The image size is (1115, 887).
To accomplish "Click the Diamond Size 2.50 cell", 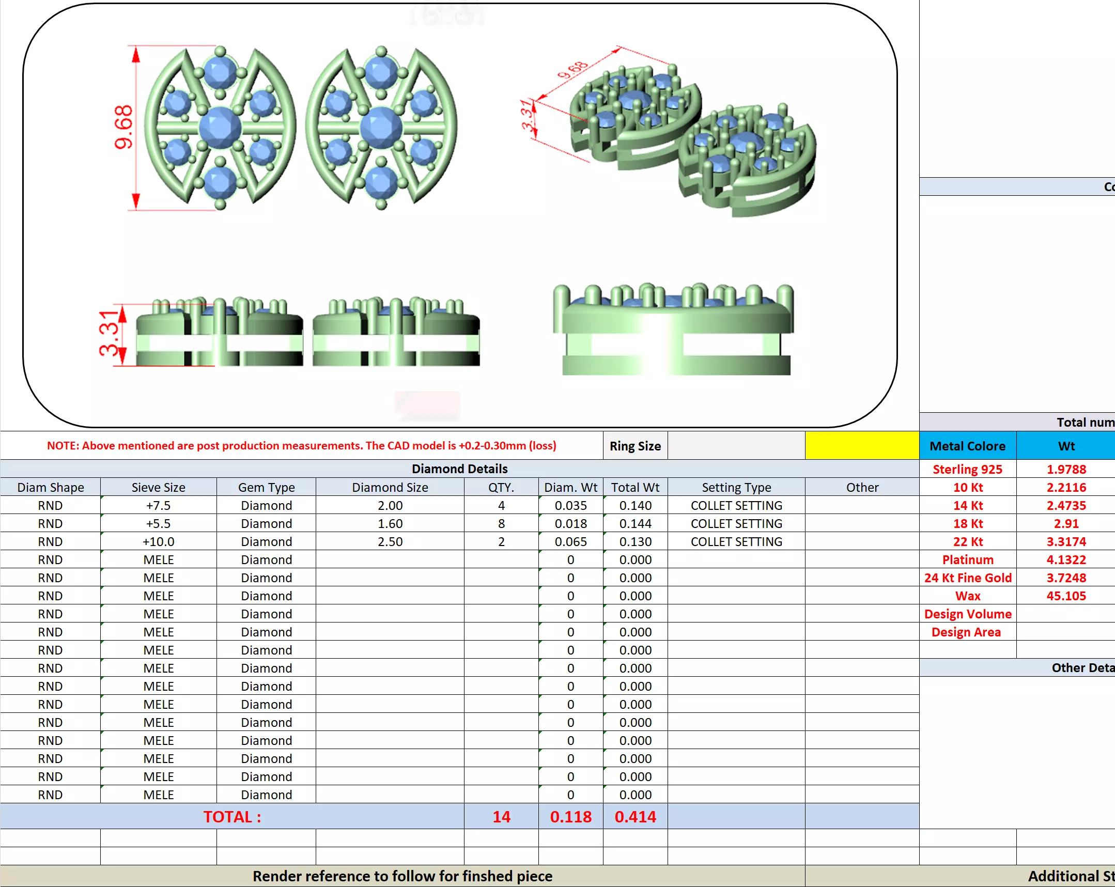I will pyautogui.click(x=390, y=541).
